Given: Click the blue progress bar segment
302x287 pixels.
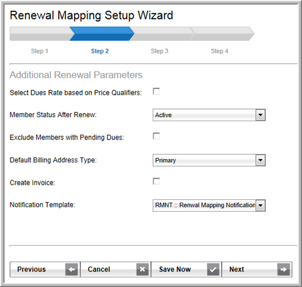Looking at the screenshot, I should pos(102,34).
